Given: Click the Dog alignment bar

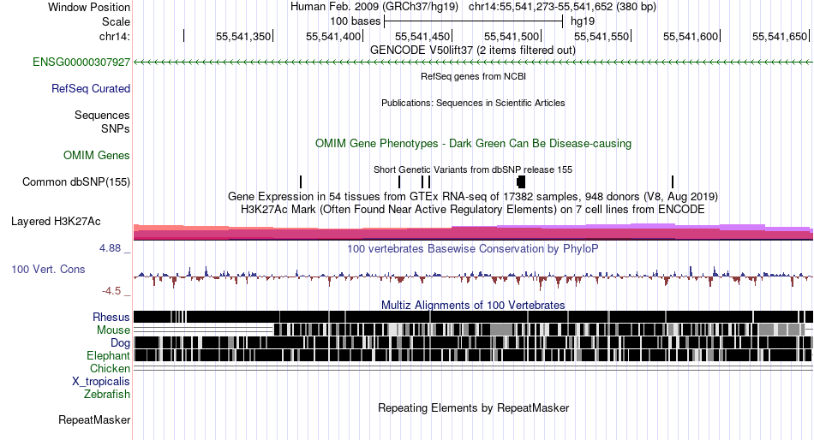Looking at the screenshot, I should (x=473, y=342).
